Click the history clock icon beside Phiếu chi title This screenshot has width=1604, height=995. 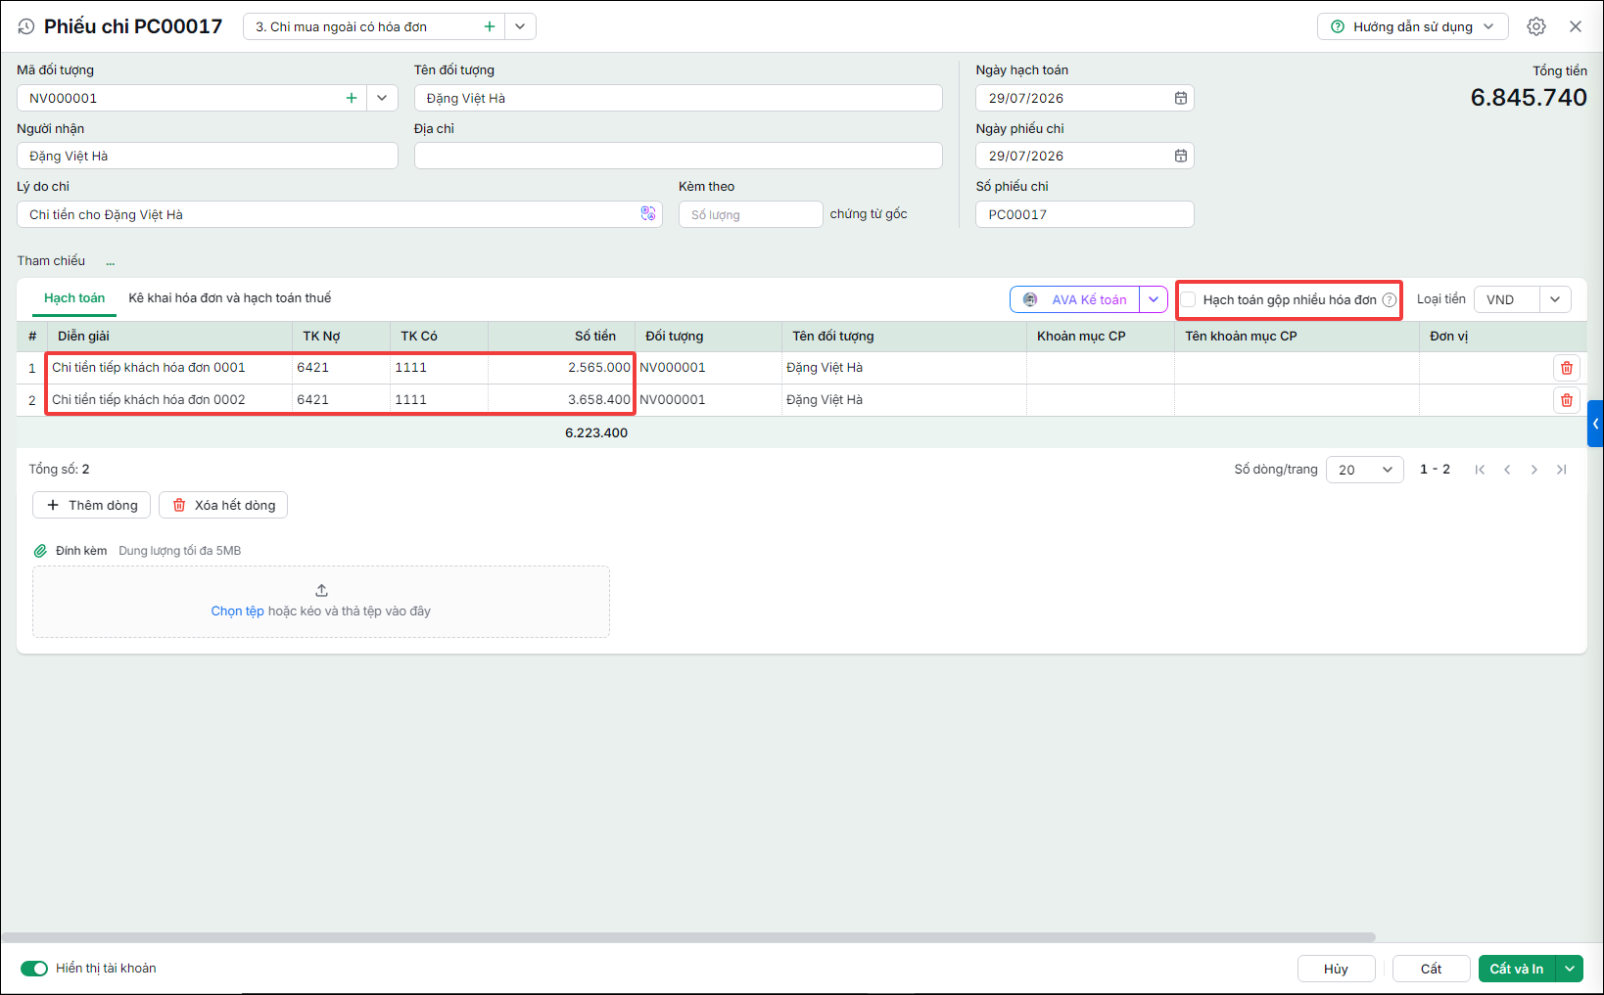click(26, 27)
